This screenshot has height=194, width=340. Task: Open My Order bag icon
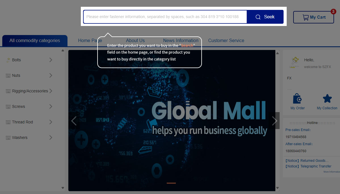(297, 99)
